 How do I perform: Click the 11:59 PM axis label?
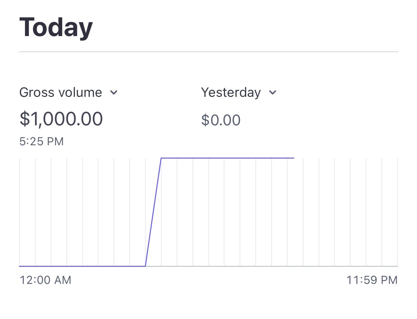coord(372,280)
